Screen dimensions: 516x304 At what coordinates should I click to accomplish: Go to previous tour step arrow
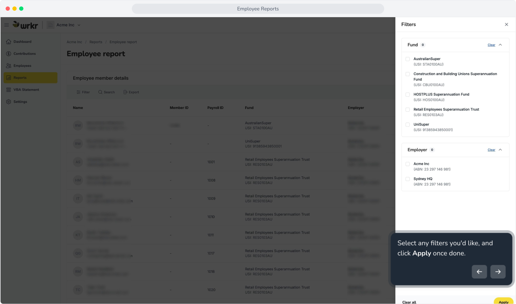(479, 272)
